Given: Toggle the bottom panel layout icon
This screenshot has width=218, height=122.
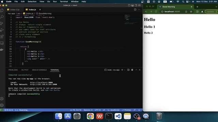Looking at the screenshot, I should click(133, 5).
